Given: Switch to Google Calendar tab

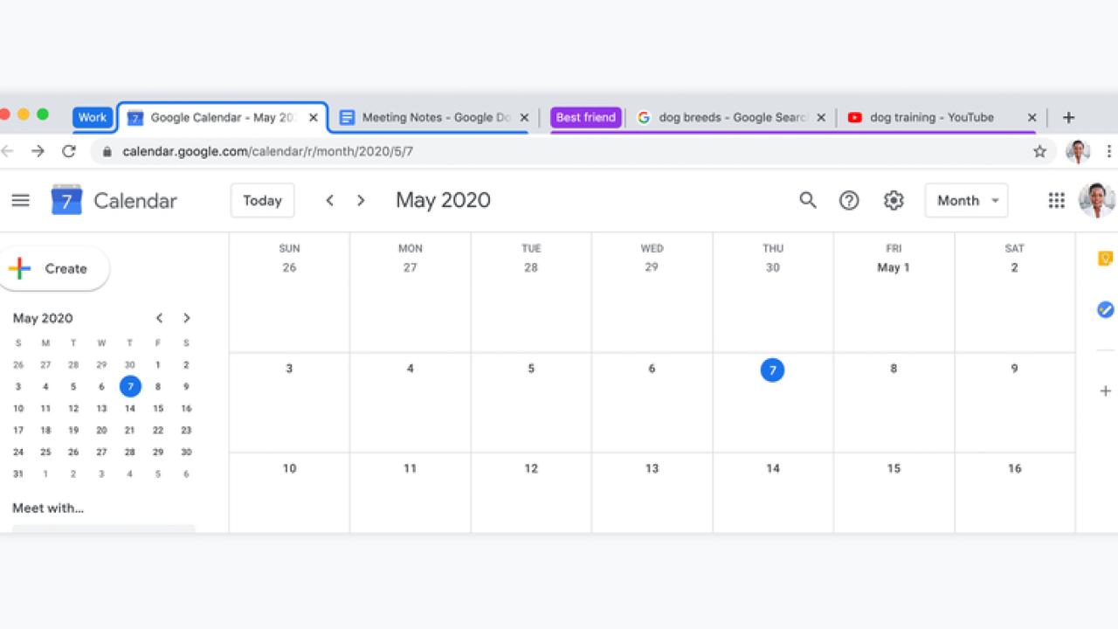Looking at the screenshot, I should click(223, 117).
